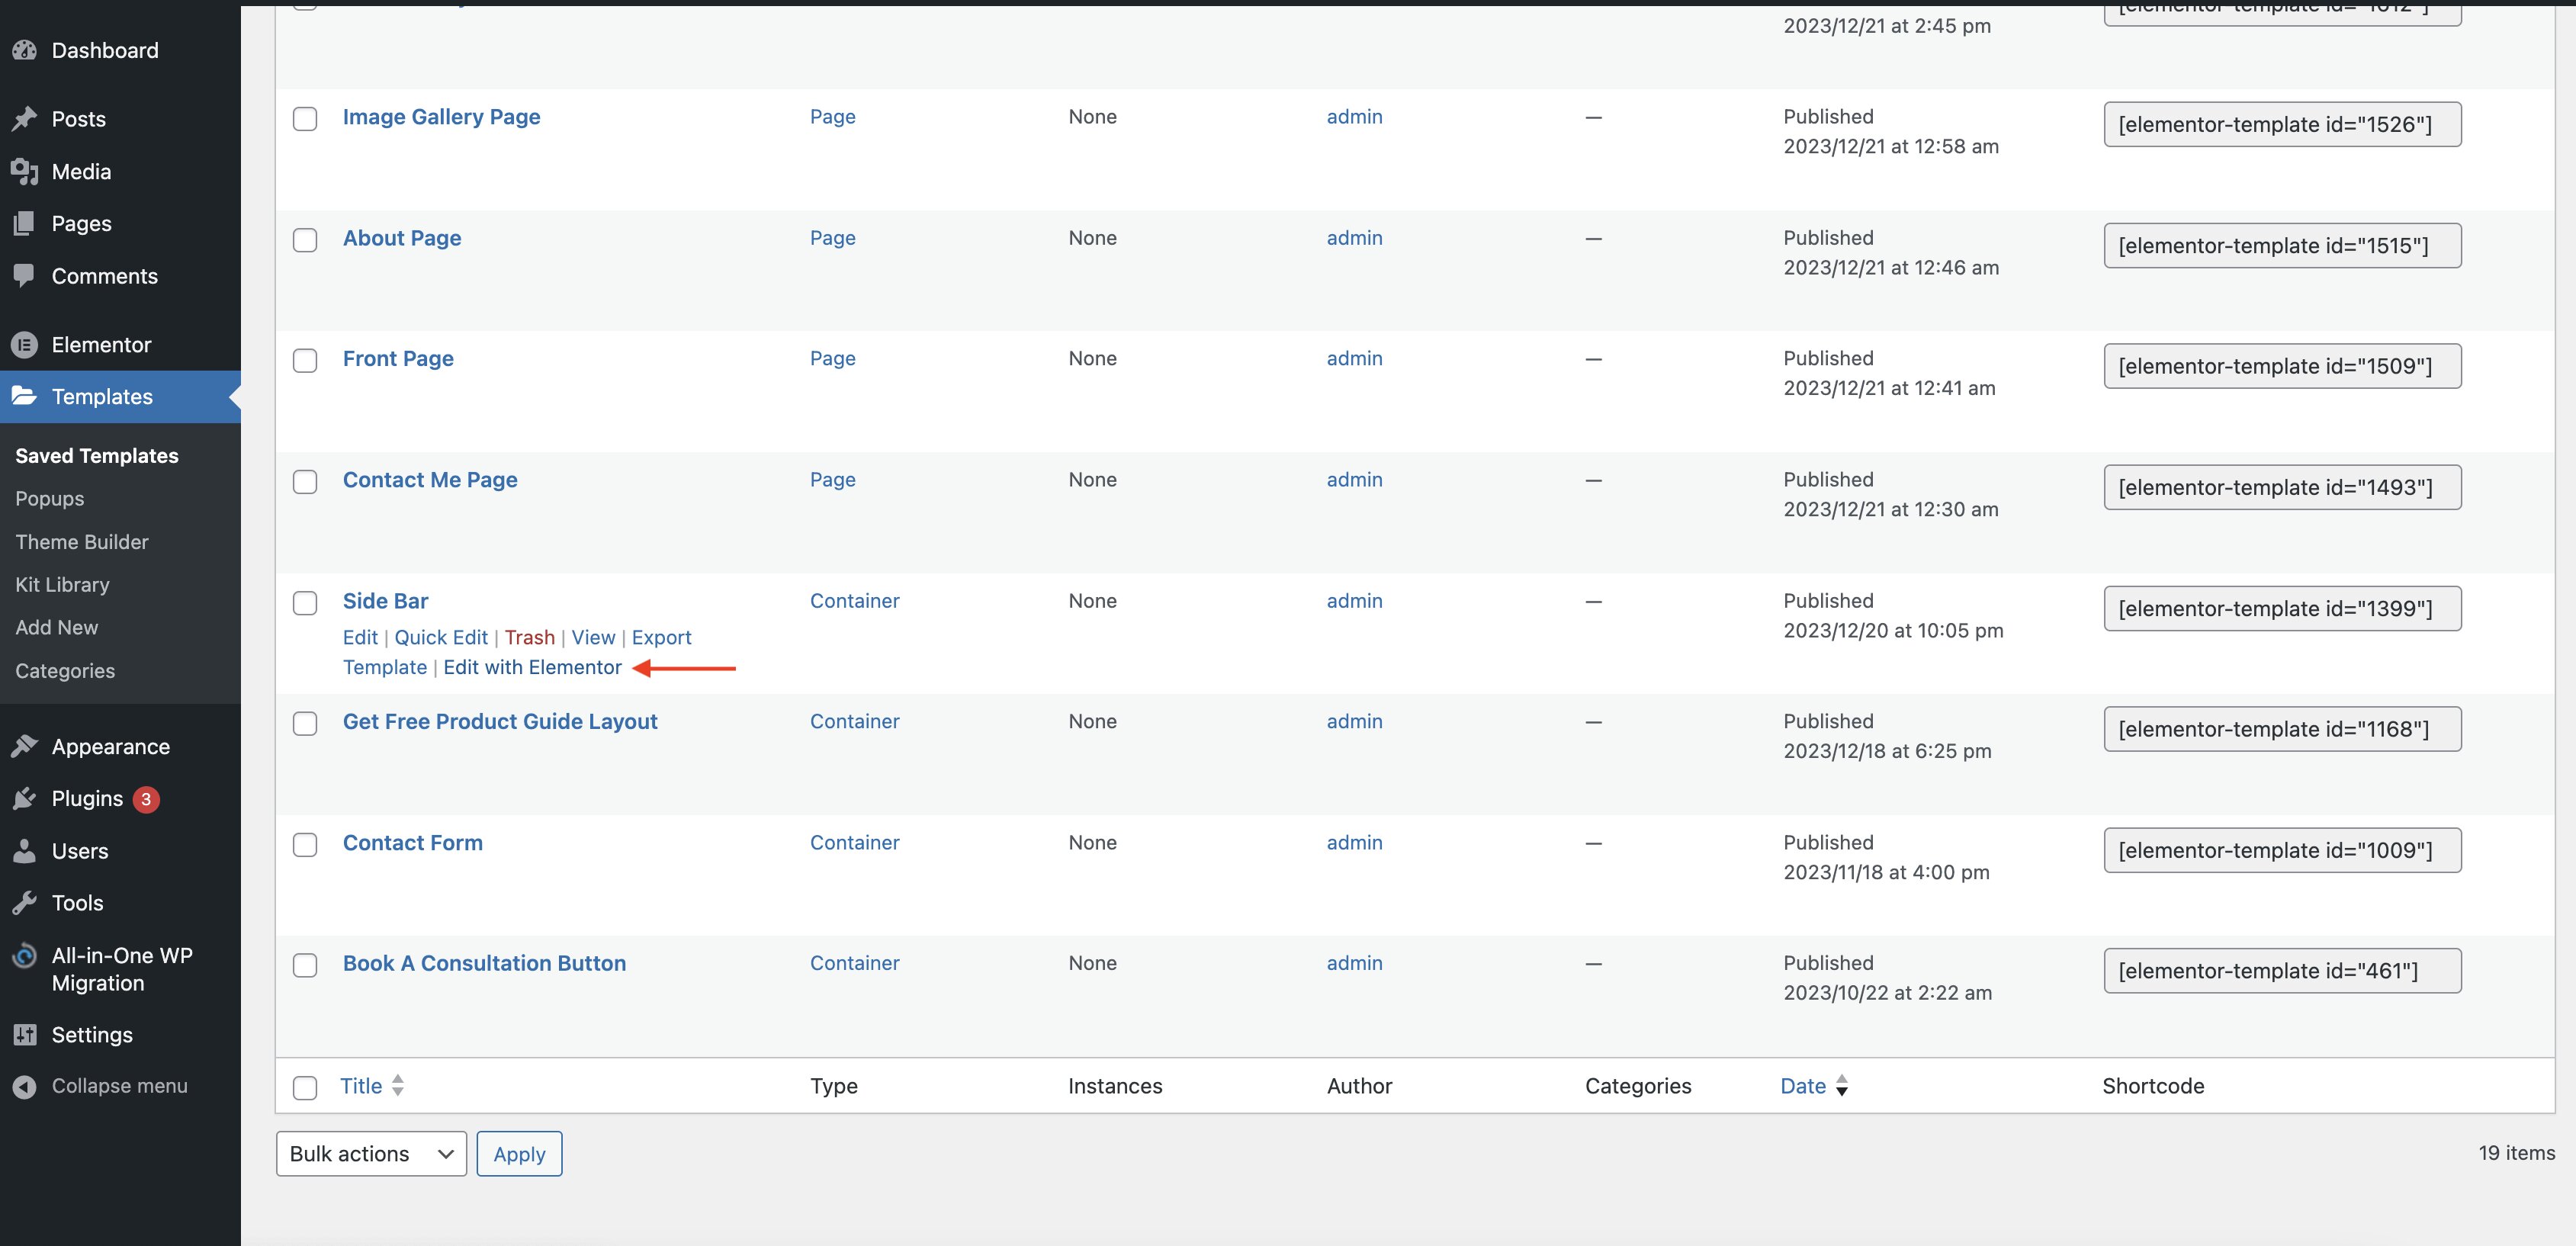This screenshot has height=1246, width=2576.
Task: Click the Plugins plug icon
Action: pyautogui.click(x=25, y=799)
